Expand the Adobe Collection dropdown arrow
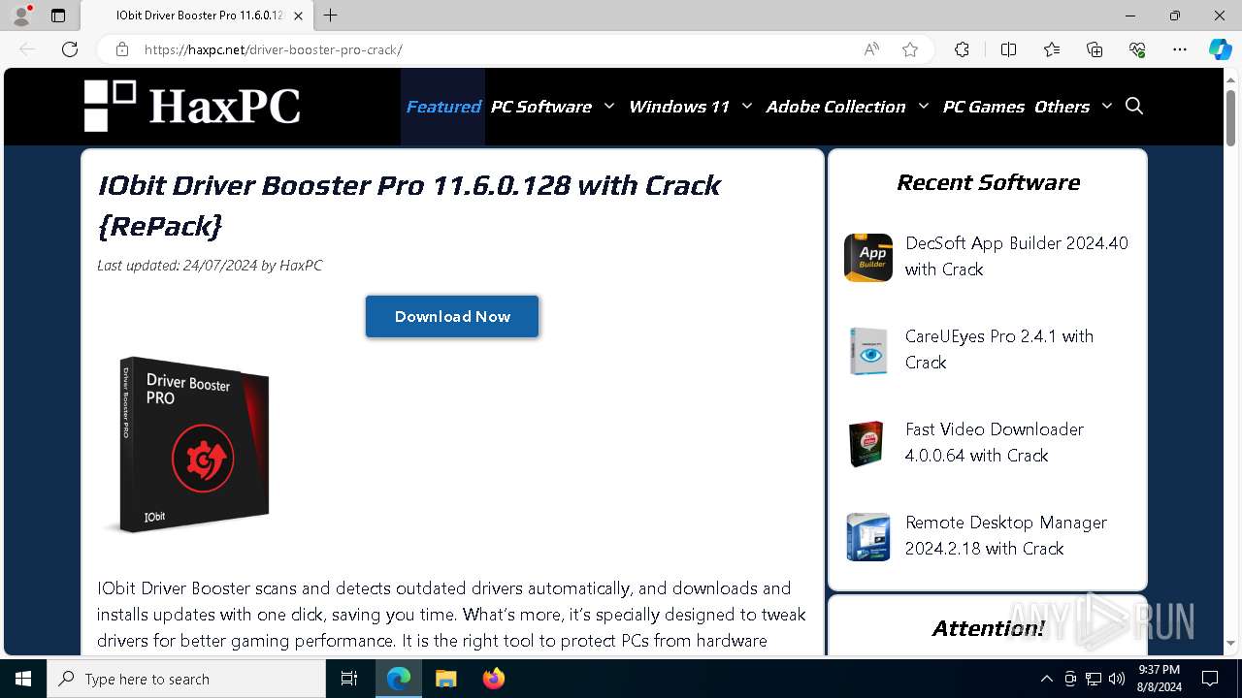1242x698 pixels. (924, 106)
